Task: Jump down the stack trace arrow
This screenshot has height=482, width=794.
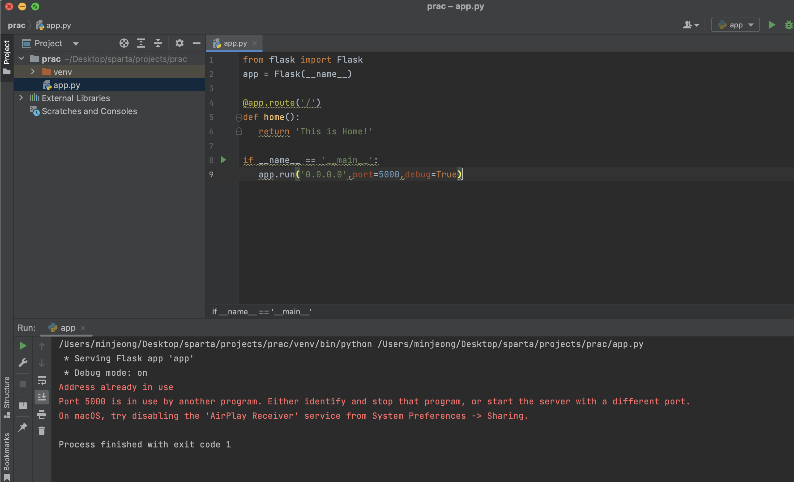Action: 42,363
